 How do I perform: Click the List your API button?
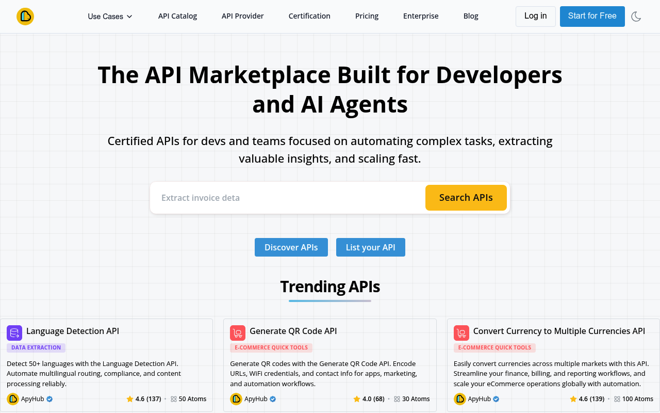click(x=371, y=247)
